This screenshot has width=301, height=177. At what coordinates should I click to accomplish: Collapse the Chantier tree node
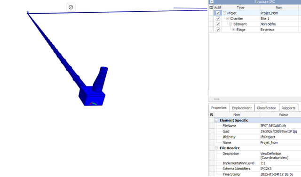[227, 19]
